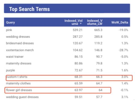Select the pink query row
135x103 pixels.
(67, 30)
